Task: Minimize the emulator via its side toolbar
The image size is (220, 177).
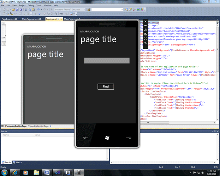Action: click(x=145, y=26)
